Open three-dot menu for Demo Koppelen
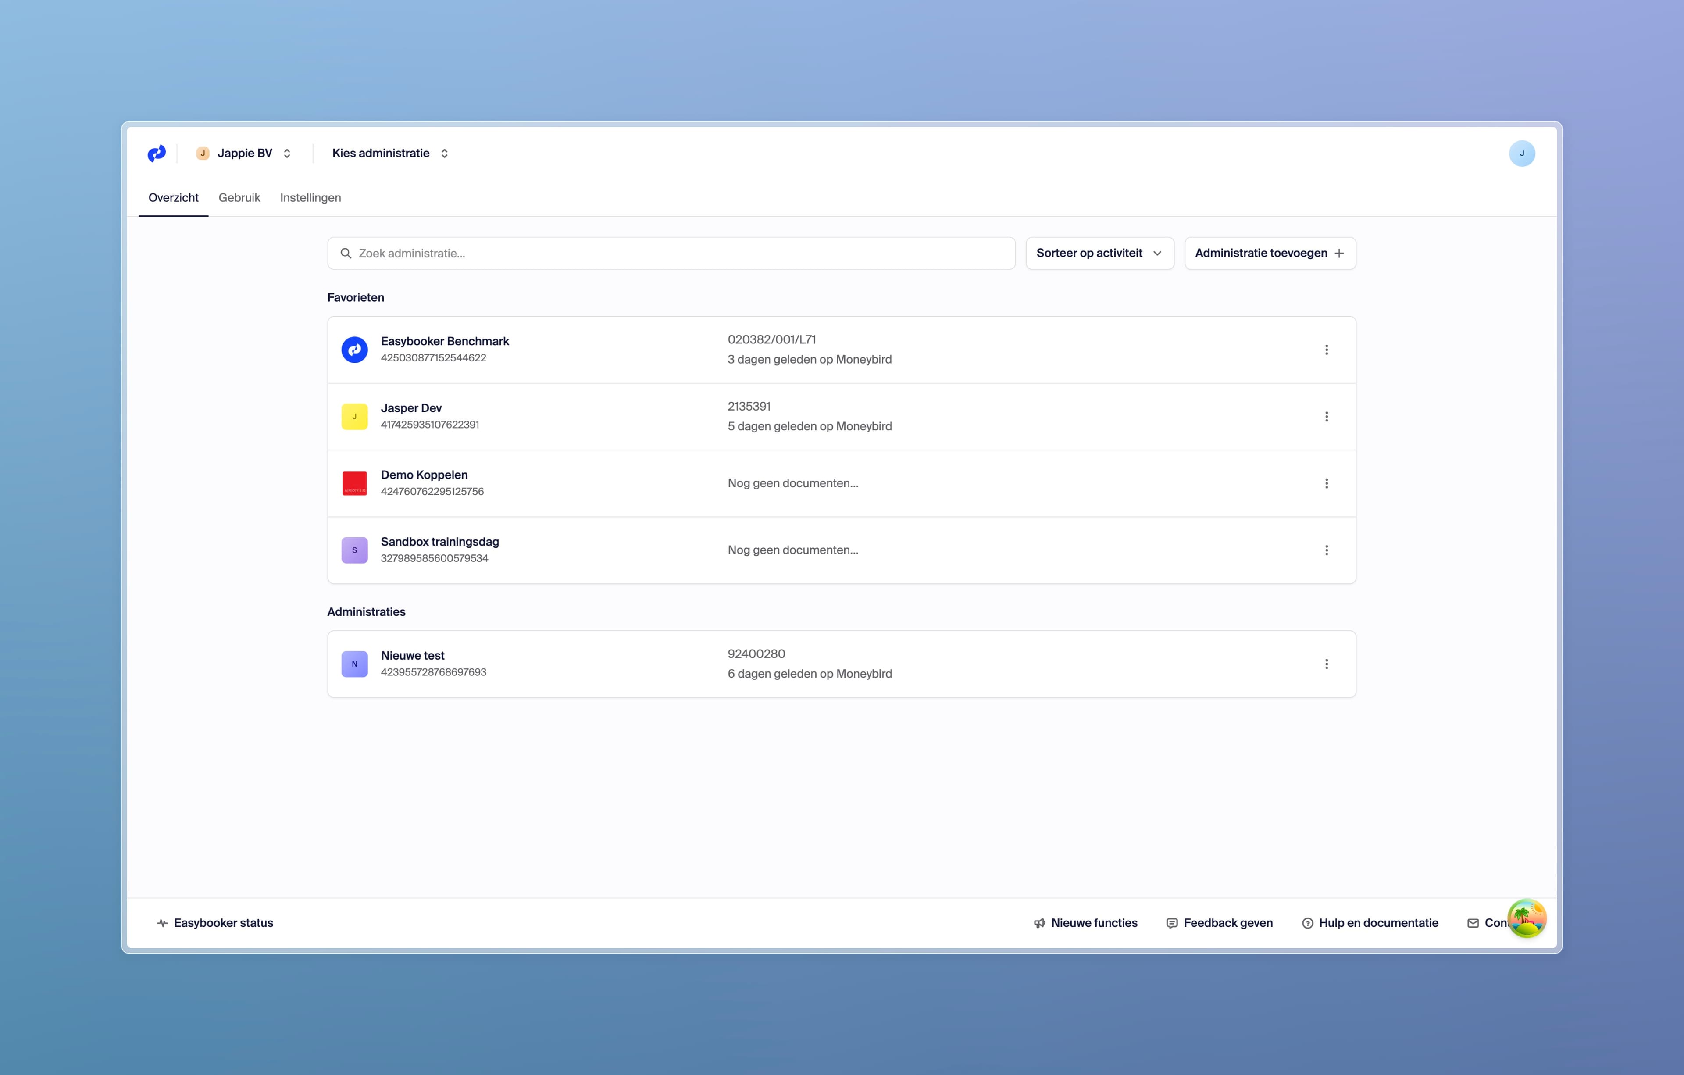The width and height of the screenshot is (1684, 1075). click(x=1326, y=483)
